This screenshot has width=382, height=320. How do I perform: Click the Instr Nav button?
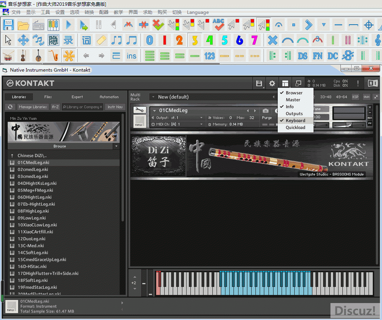[115, 107]
